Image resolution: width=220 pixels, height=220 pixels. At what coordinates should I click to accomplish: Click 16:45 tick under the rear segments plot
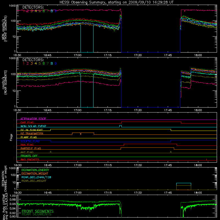[47, 110]
